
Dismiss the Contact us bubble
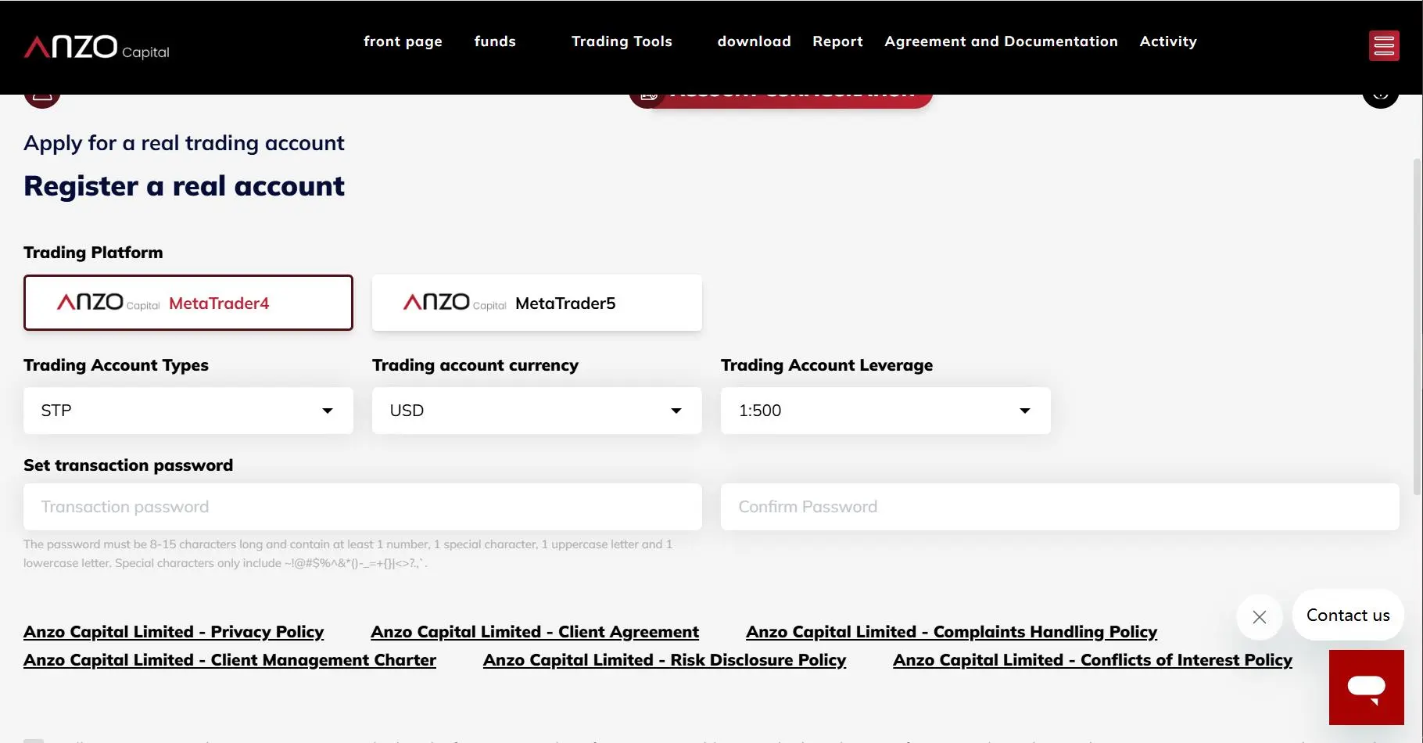point(1259,616)
